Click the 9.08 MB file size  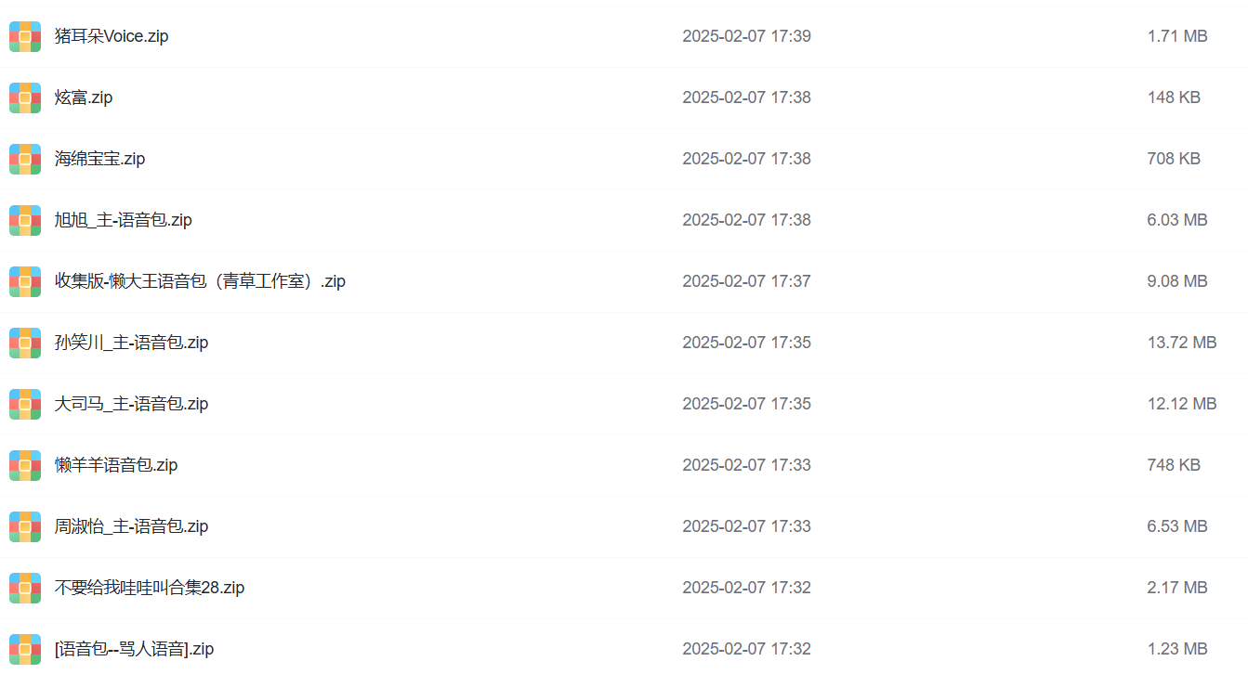1177,281
